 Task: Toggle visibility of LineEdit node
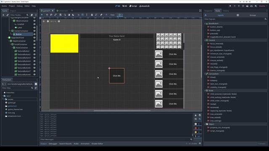tap(34, 24)
